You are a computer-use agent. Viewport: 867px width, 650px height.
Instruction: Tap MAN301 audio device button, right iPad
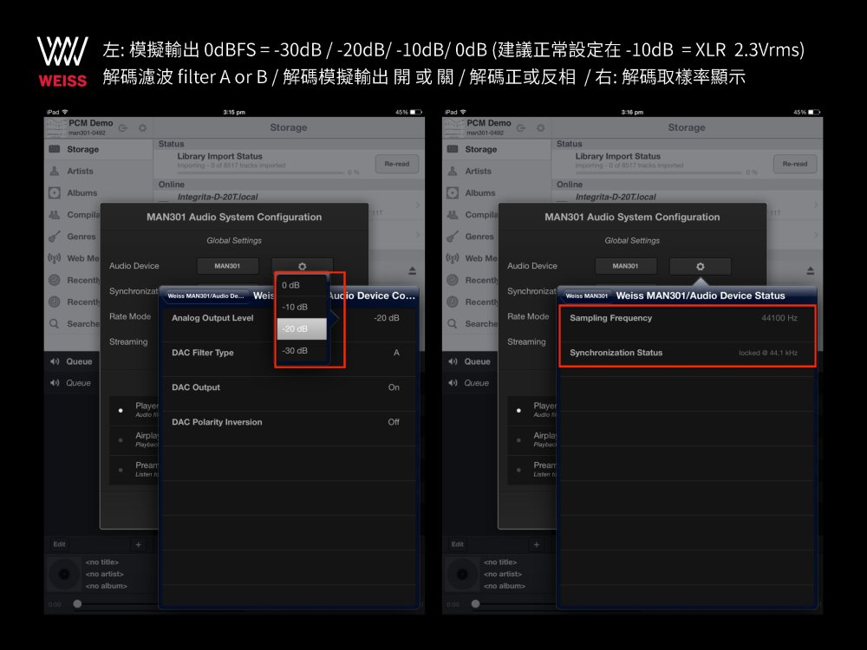point(625,266)
